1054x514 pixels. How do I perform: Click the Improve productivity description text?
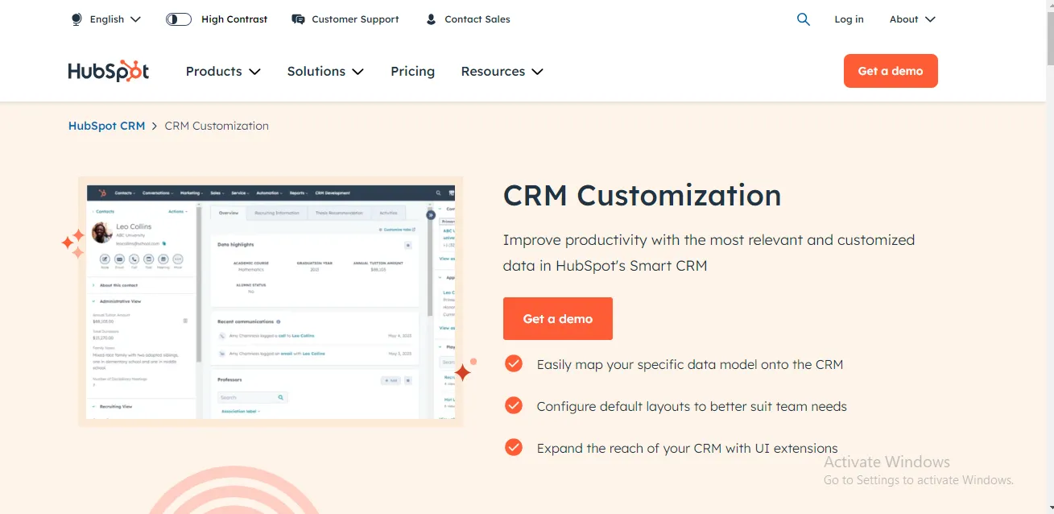(x=709, y=253)
